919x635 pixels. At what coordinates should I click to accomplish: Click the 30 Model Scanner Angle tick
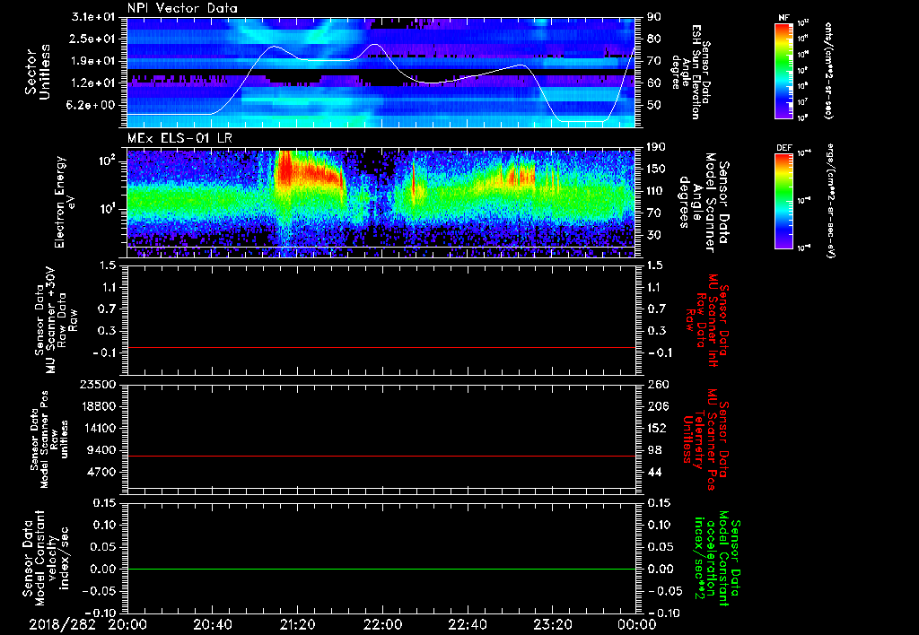point(654,235)
